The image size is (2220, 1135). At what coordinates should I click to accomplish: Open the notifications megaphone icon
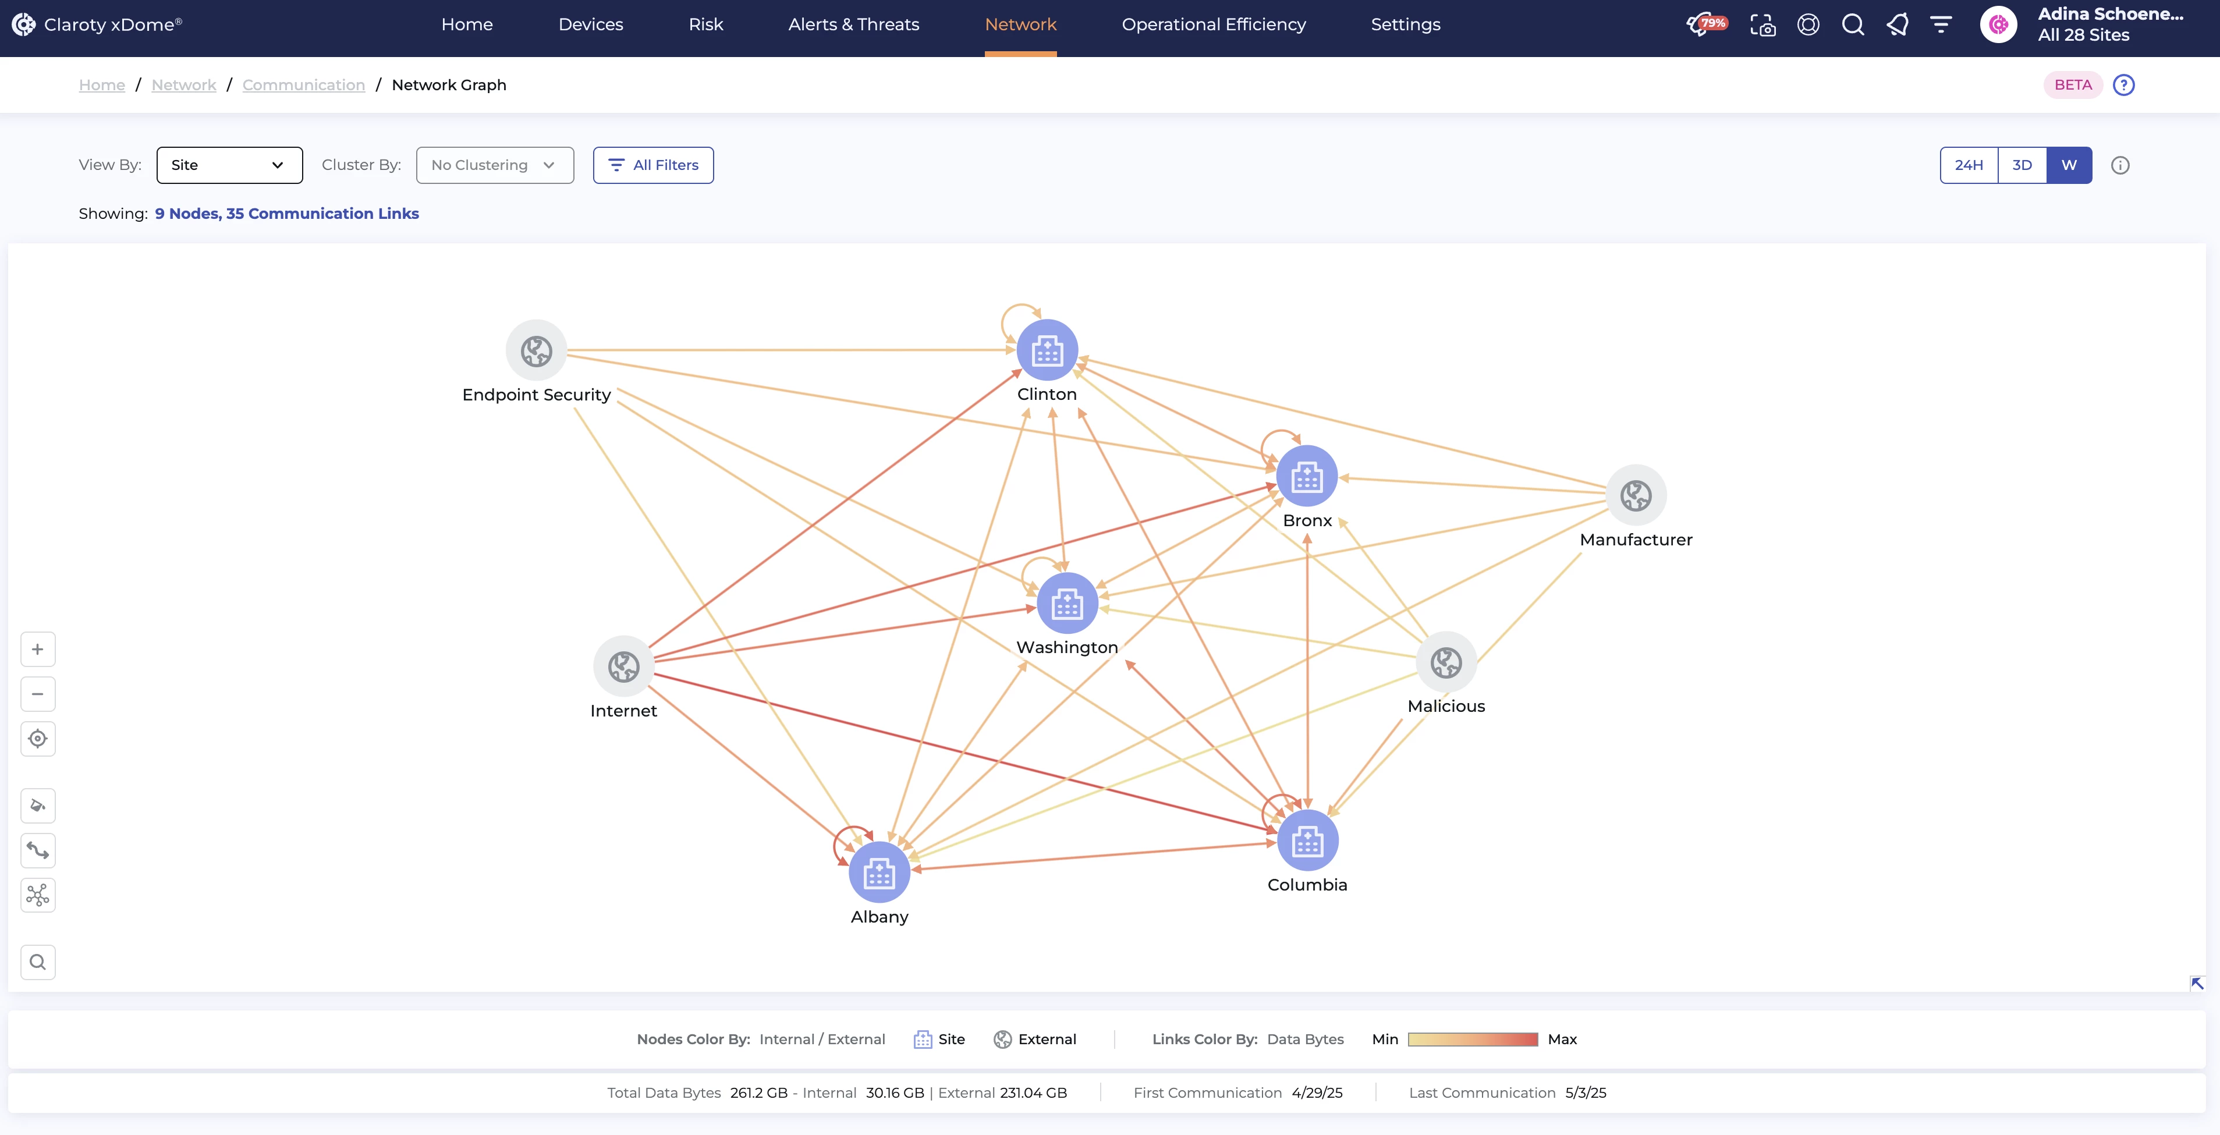[x=1897, y=24]
